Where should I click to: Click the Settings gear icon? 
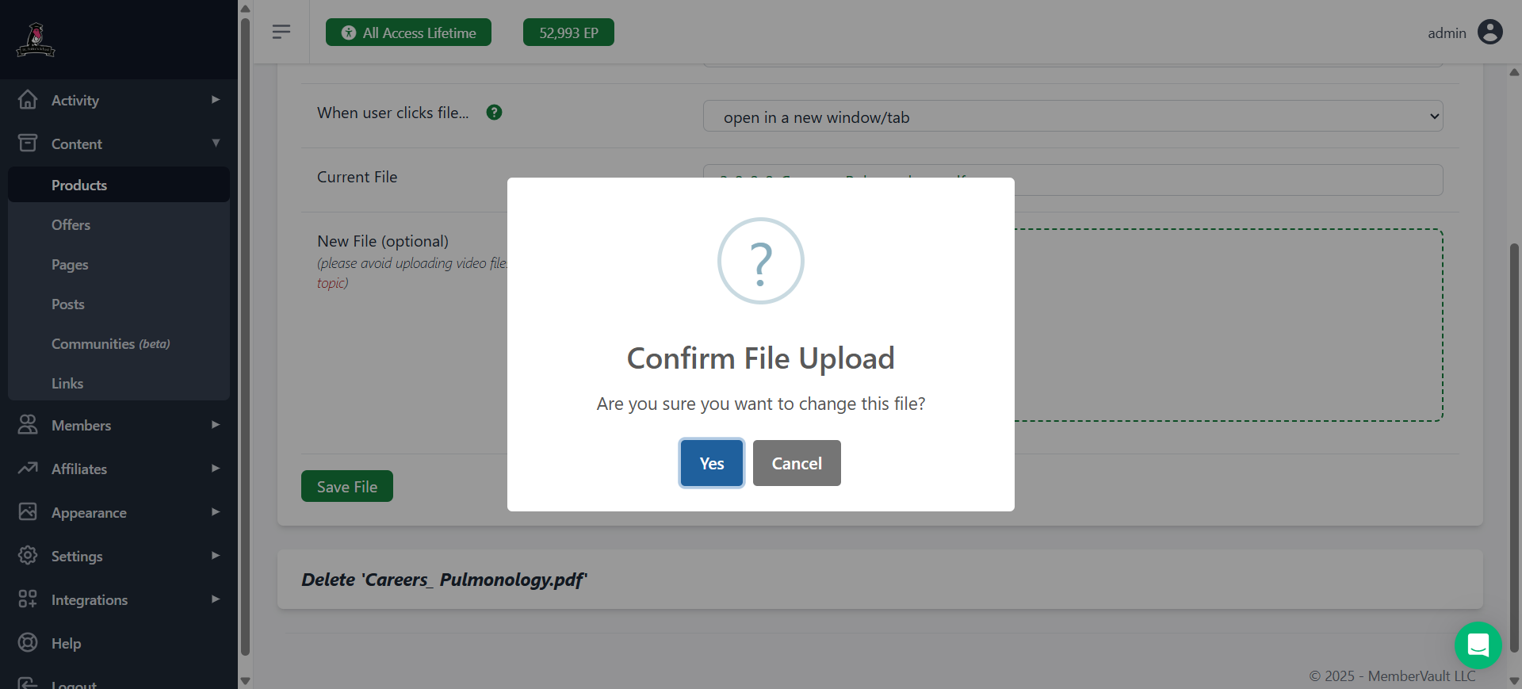(x=28, y=555)
